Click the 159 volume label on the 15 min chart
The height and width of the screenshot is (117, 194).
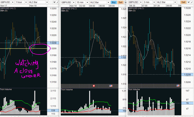pyautogui.click(x=122, y=111)
